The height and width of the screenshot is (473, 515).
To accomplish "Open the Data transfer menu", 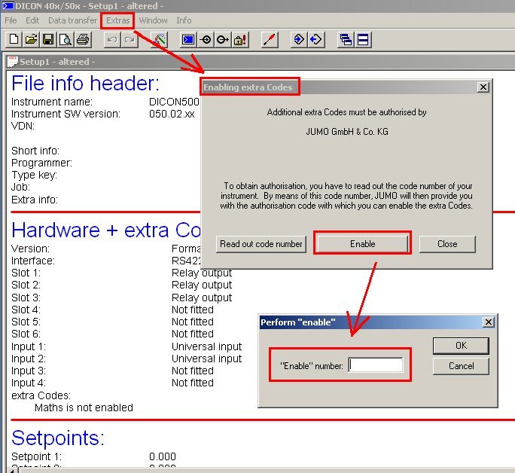I will pos(72,20).
